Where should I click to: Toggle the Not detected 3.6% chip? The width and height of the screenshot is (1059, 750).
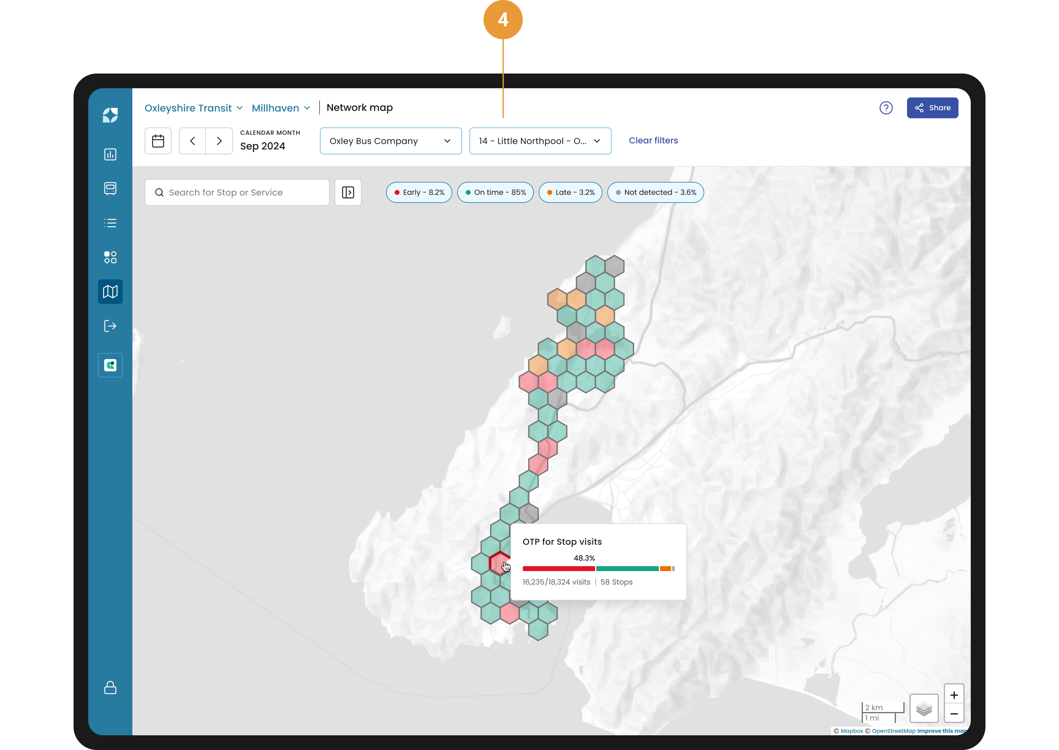coord(655,192)
